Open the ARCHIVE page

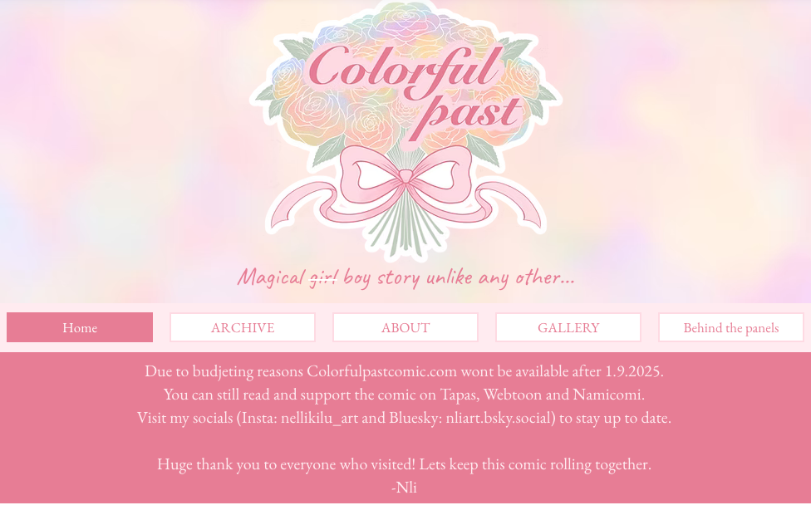coord(243,327)
